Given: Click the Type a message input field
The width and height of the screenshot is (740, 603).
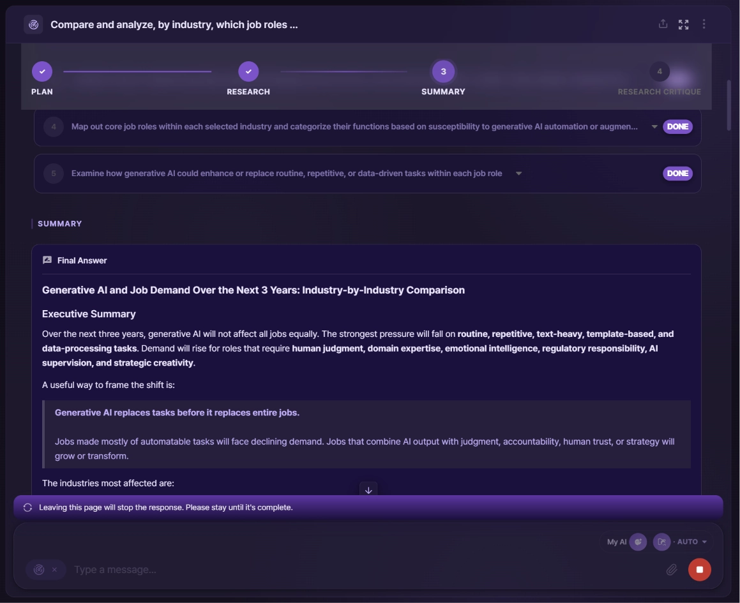Looking at the screenshot, I should [363, 569].
